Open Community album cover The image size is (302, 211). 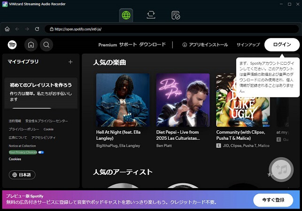[243, 100]
